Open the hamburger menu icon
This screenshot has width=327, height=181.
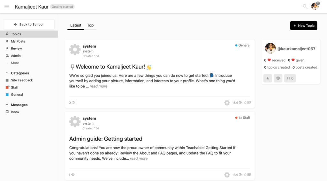pyautogui.click(x=7, y=7)
